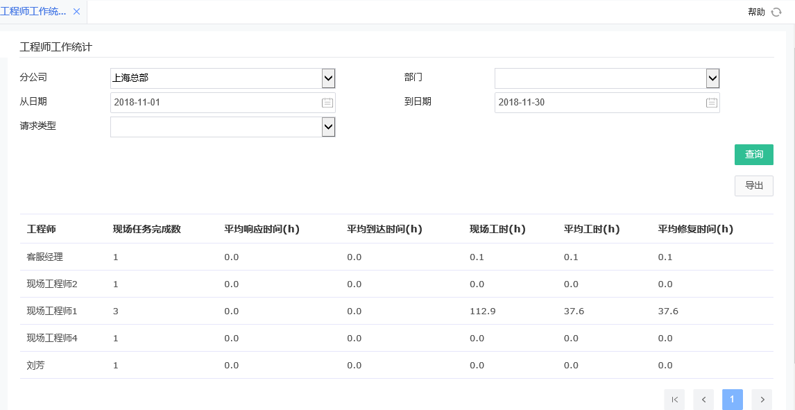Select page 1 in the pagination bar
The height and width of the screenshot is (410, 795).
(x=732, y=400)
